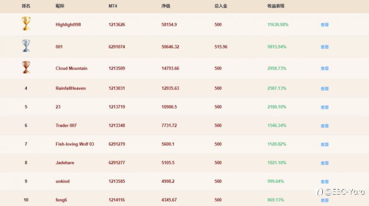Image resolution: width=369 pixels, height=206 pixels.
Task: Click the 收益表现 column header
Action: [x=276, y=6]
